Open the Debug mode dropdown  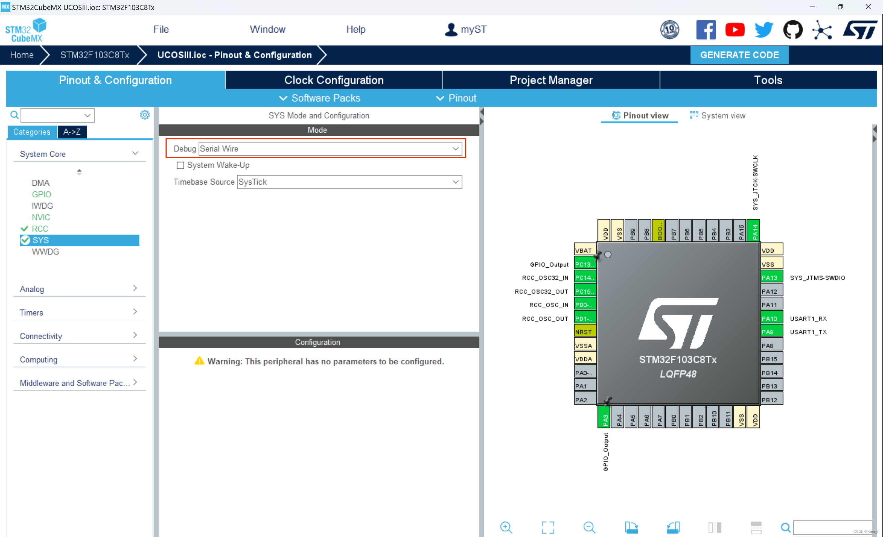456,148
